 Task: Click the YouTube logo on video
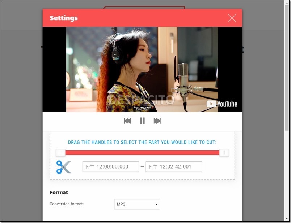coord(222,104)
